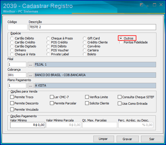This screenshot has height=145, width=166.
Task: Save record with Gravar button
Action: point(128,139)
